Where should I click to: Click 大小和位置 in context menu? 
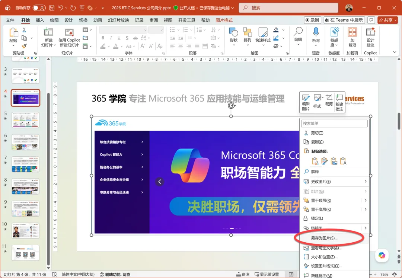point(335,257)
